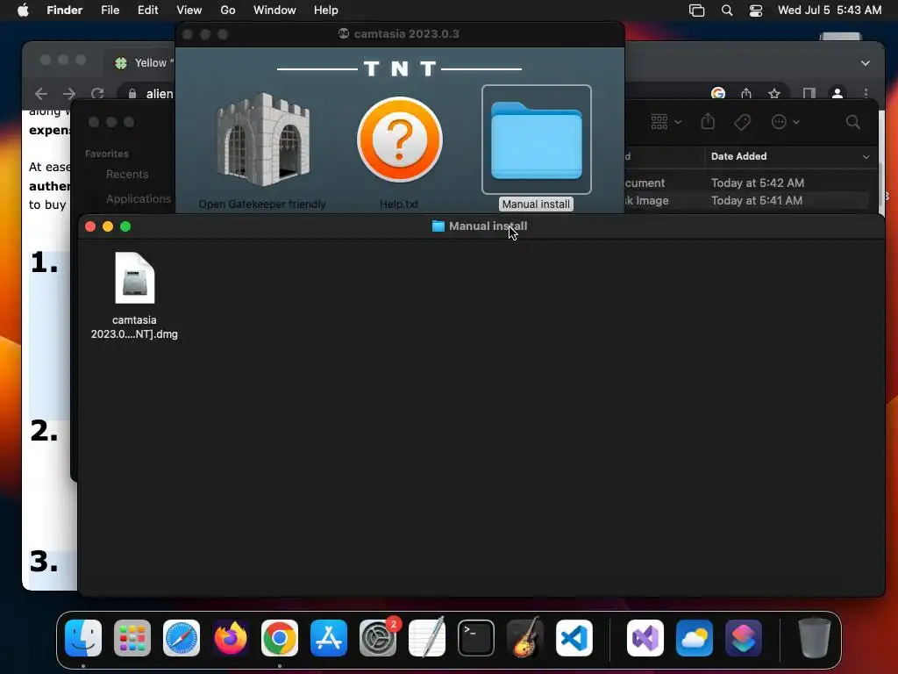Image resolution: width=898 pixels, height=674 pixels.
Task: Click the date and time in menu bar
Action: point(830,11)
